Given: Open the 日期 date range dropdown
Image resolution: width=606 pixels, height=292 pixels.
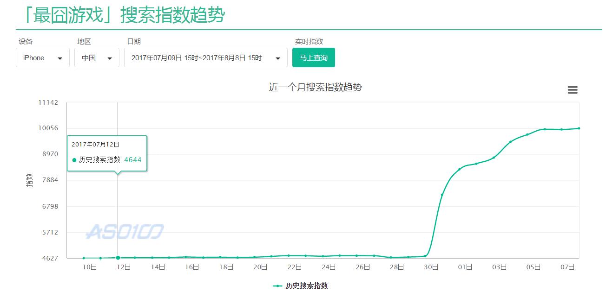Looking at the screenshot, I should click(205, 58).
